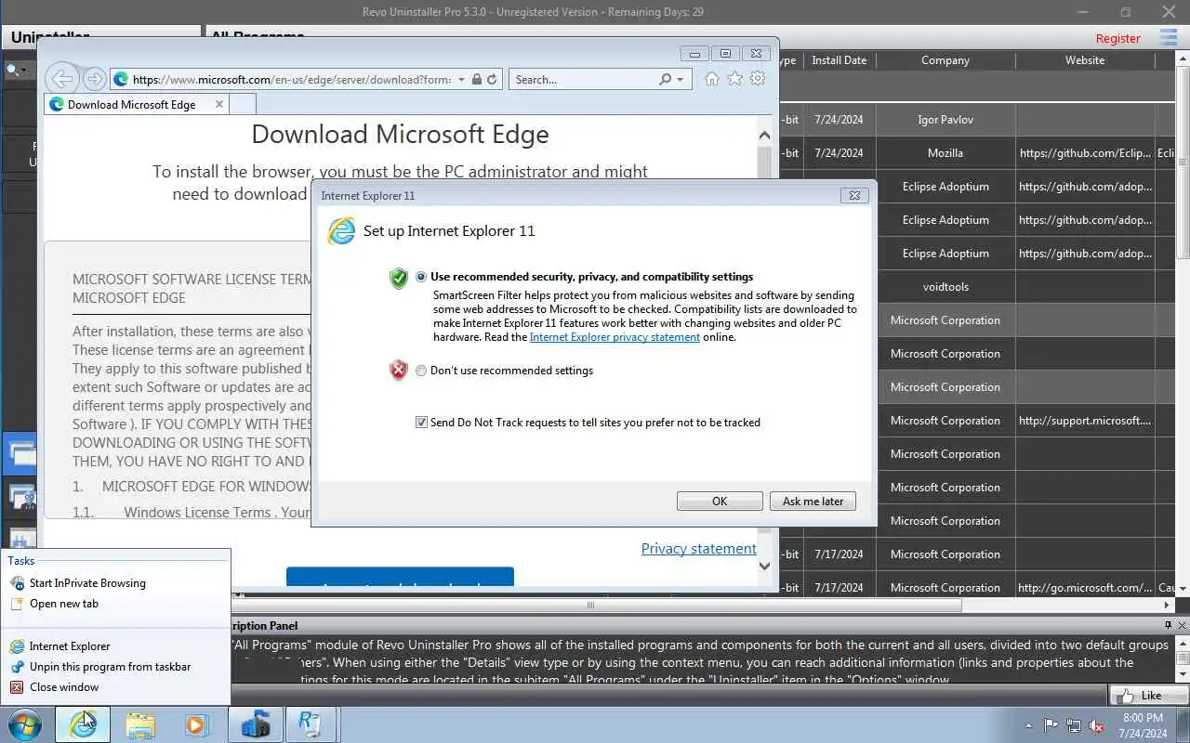Click Internet Explorer taskbar icon

(x=83, y=724)
